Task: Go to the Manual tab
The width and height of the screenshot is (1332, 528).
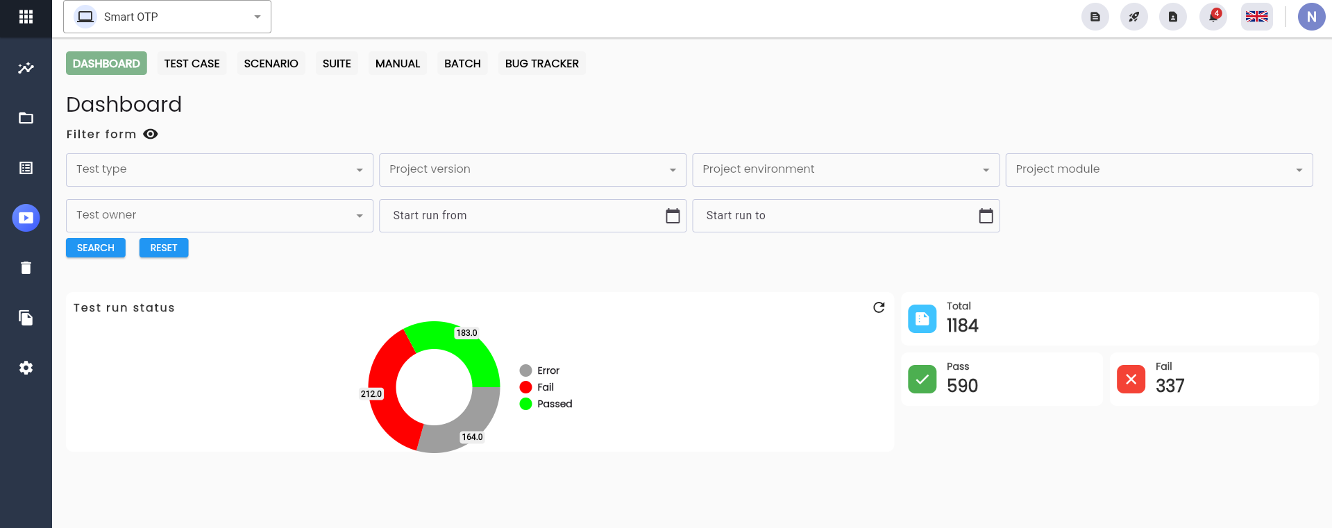Action: click(x=398, y=63)
